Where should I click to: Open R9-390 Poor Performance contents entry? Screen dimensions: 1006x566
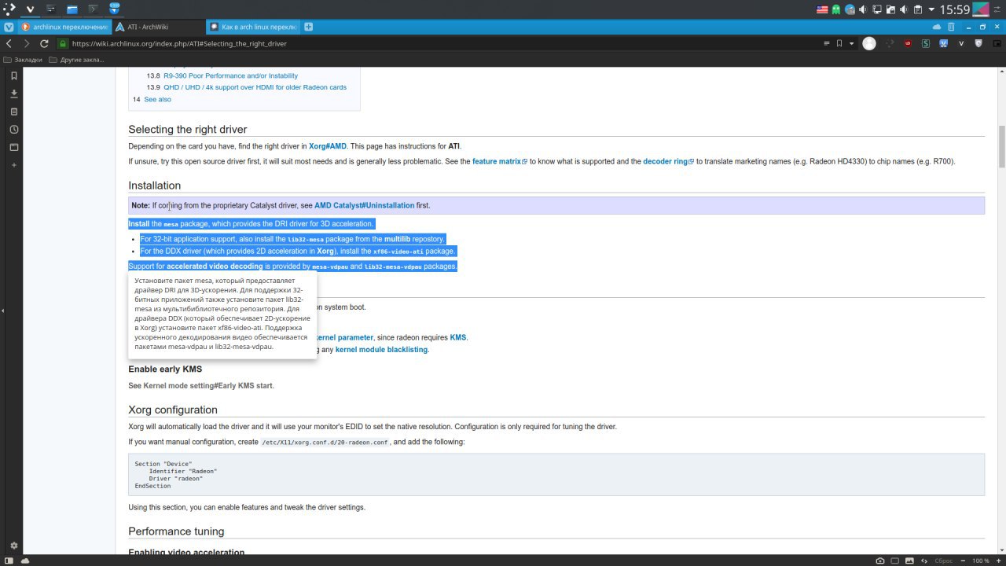coord(230,75)
